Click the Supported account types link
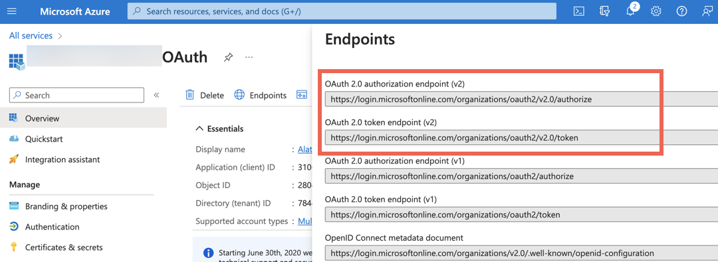 point(305,221)
